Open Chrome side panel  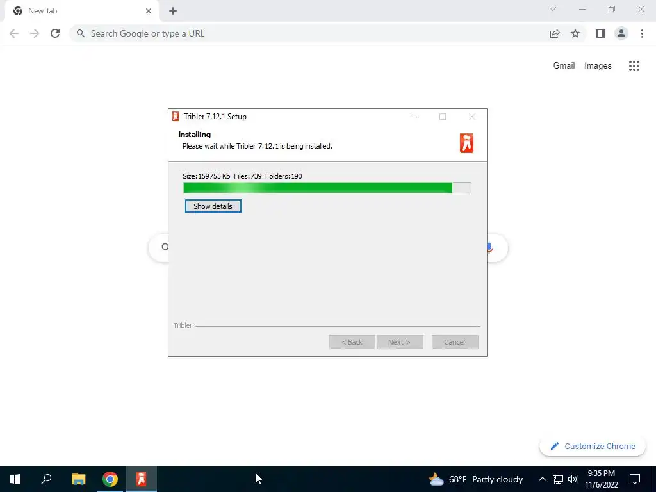point(601,33)
